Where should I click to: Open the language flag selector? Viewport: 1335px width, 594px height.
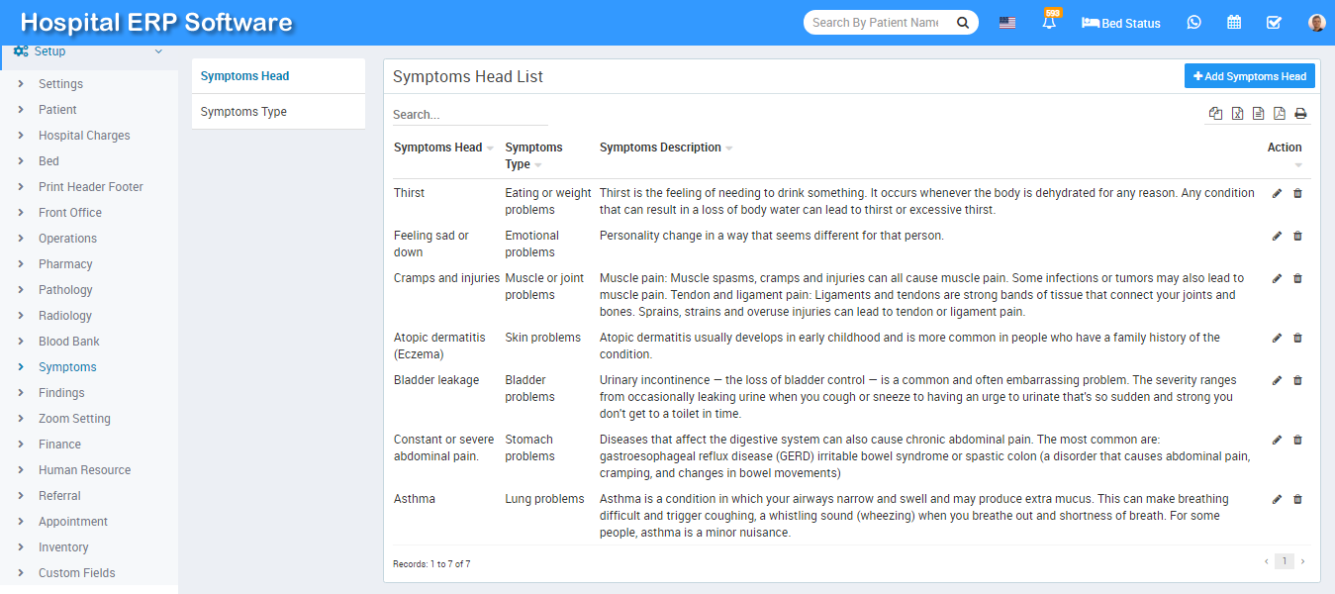click(x=1007, y=23)
